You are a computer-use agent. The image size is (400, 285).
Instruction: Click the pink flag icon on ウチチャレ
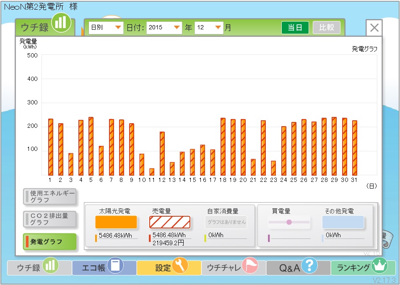pyautogui.click(x=250, y=265)
